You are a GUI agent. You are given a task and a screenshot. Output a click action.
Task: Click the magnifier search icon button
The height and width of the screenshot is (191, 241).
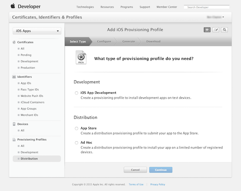[x=224, y=30]
